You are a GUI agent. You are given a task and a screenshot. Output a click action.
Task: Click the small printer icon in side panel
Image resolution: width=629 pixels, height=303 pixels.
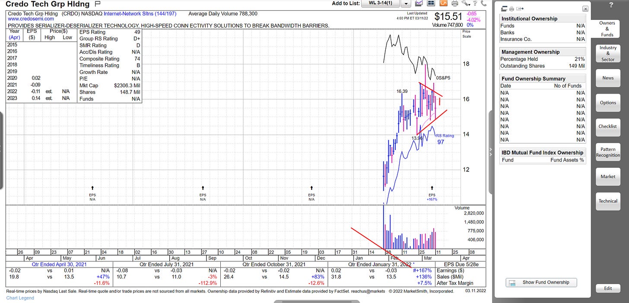511,9
